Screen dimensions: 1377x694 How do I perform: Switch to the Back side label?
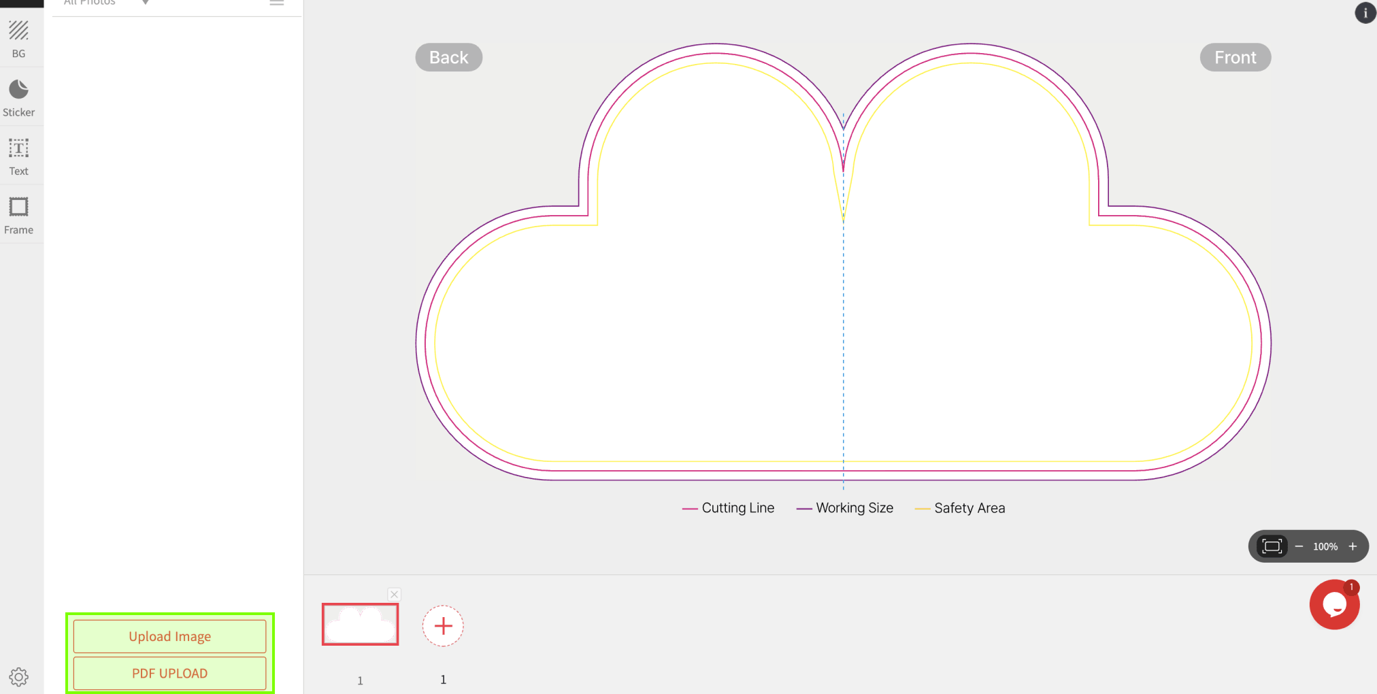coord(449,57)
